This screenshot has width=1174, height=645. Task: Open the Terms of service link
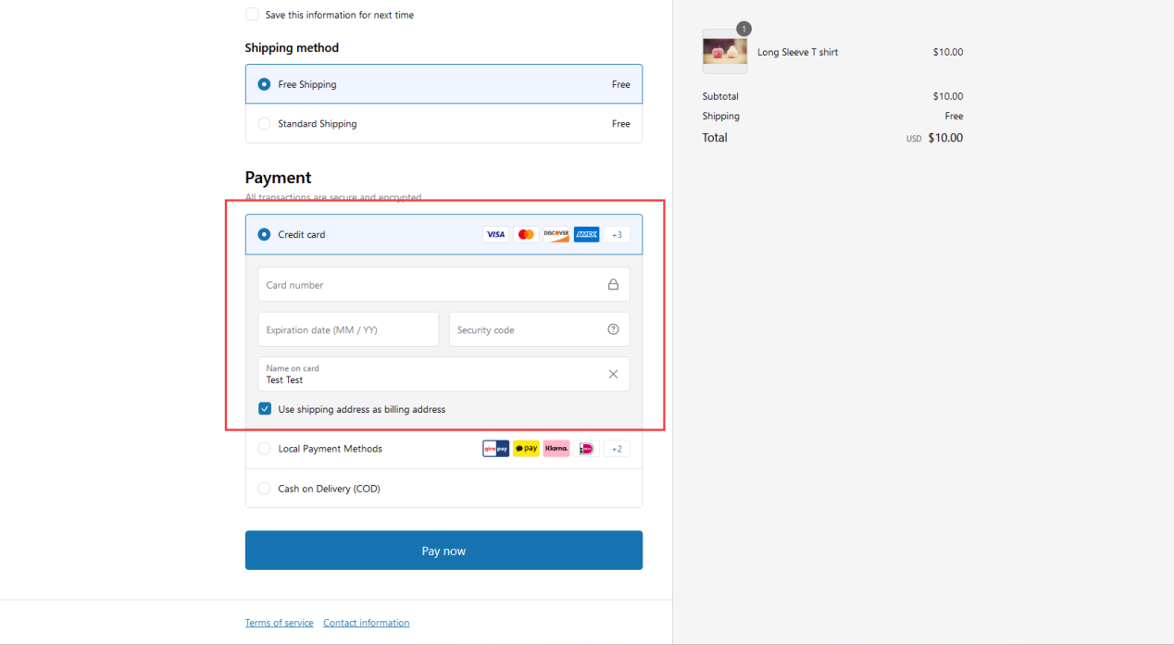[279, 623]
